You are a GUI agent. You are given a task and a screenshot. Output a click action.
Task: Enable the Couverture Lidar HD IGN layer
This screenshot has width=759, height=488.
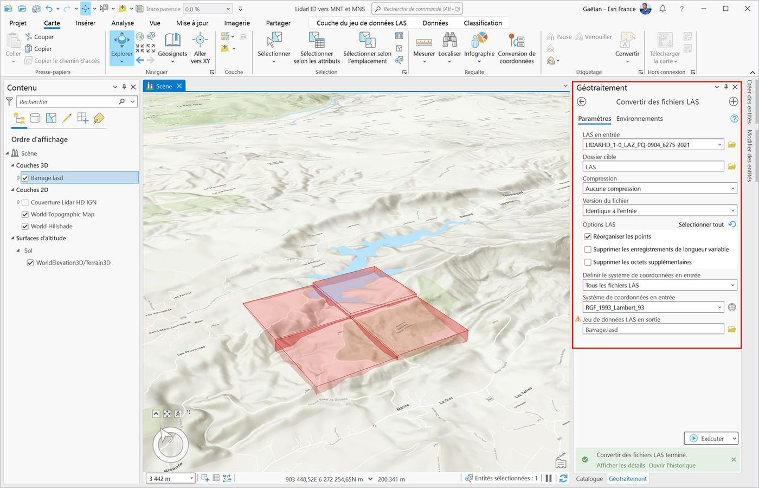click(25, 202)
